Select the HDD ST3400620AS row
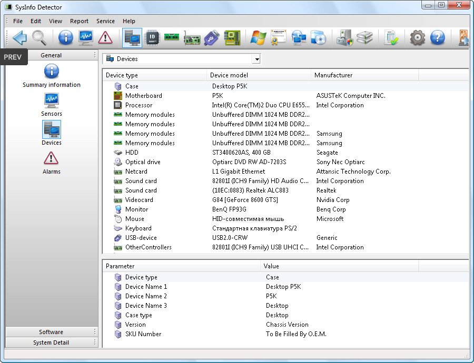Image resolution: width=474 pixels, height=363 pixels. (x=285, y=153)
